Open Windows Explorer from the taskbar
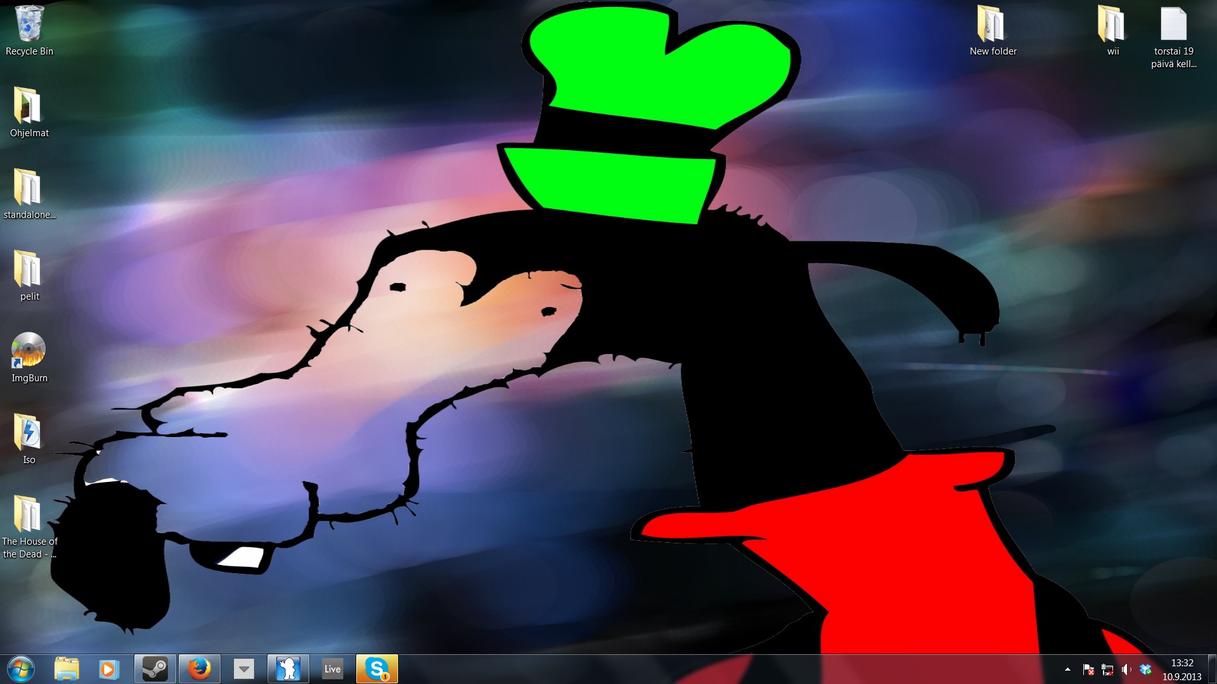The image size is (1217, 684). (x=67, y=669)
